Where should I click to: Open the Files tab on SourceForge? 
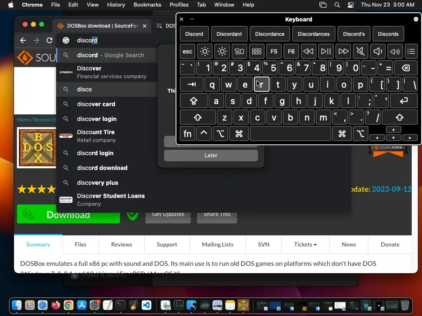point(80,244)
